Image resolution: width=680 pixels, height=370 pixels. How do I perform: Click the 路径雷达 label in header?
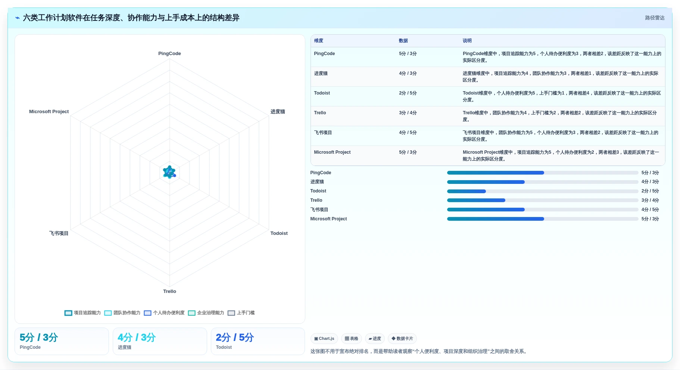pyautogui.click(x=655, y=18)
